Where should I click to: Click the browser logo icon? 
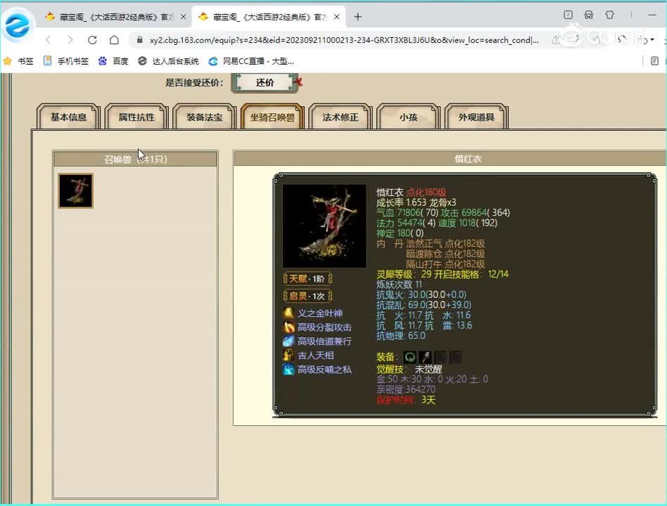[x=18, y=25]
